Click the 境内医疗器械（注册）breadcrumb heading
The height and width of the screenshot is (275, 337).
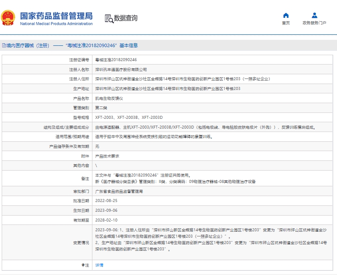pos(28,45)
